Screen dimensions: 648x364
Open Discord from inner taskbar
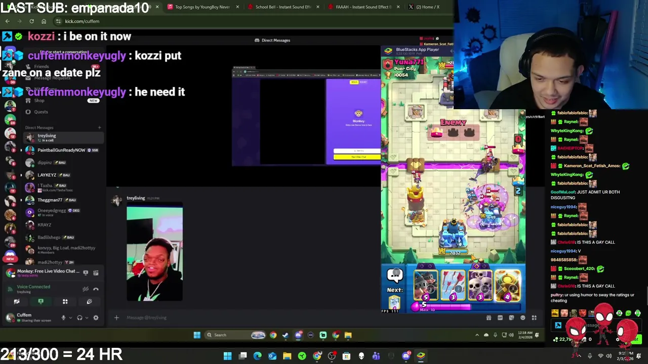298,335
